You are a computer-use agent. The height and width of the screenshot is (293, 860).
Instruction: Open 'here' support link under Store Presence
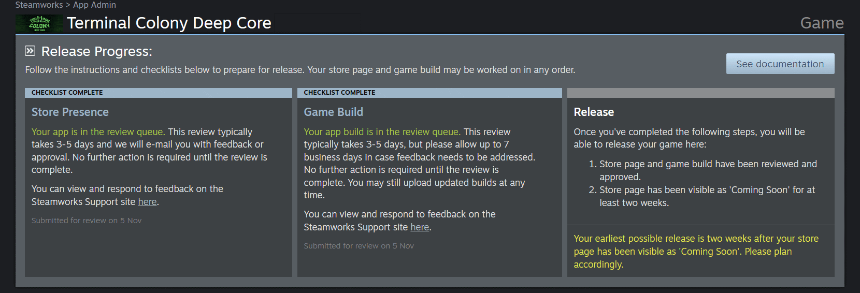click(147, 202)
